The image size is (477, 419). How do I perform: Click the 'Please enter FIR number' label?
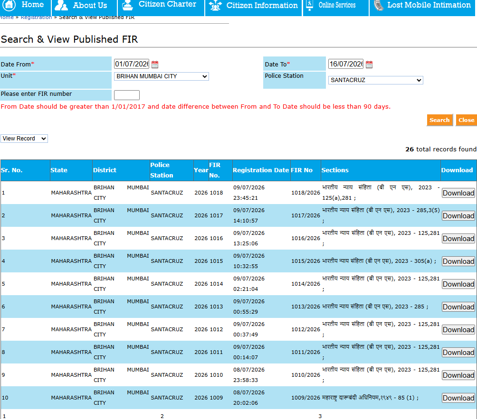point(36,94)
